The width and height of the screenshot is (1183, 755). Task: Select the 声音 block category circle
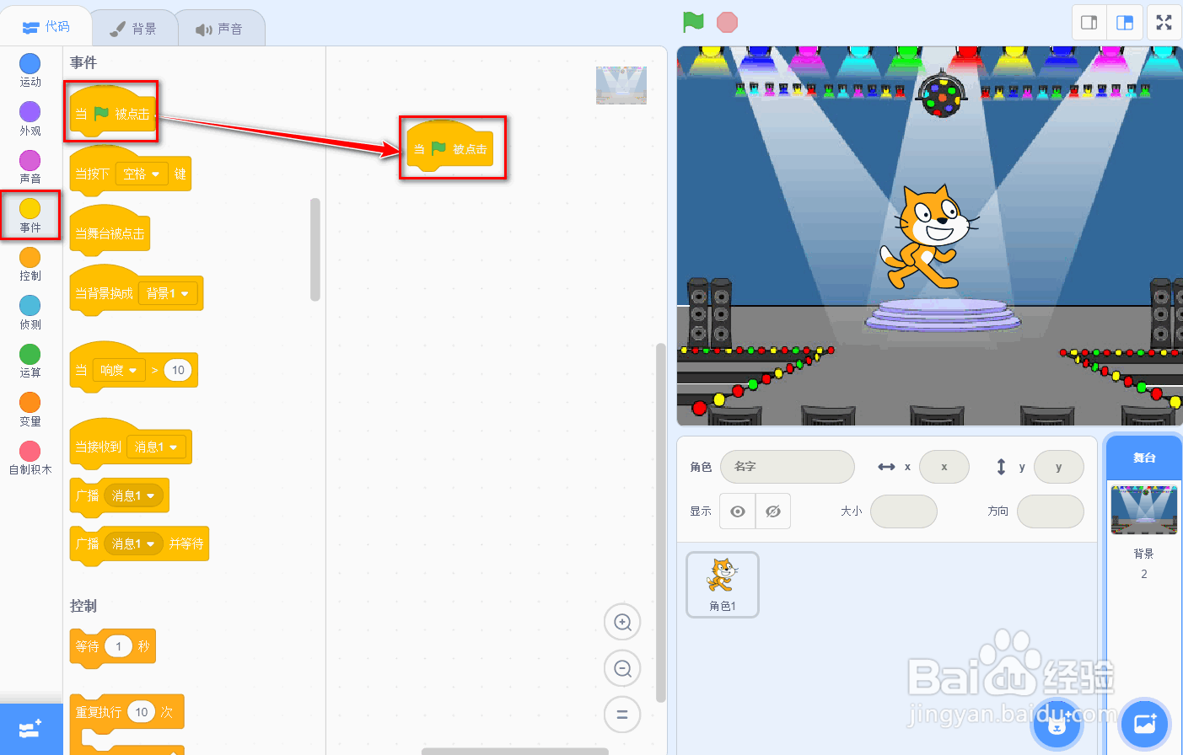(x=30, y=160)
